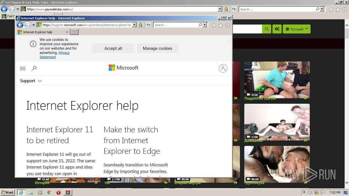The height and width of the screenshot is (196, 349).
Task: Click forward arrow in Internet Explorer help window
Action: [28, 25]
